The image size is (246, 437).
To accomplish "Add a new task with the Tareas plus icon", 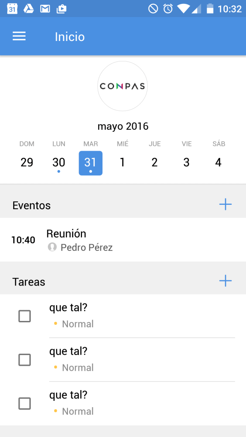I will point(225,281).
